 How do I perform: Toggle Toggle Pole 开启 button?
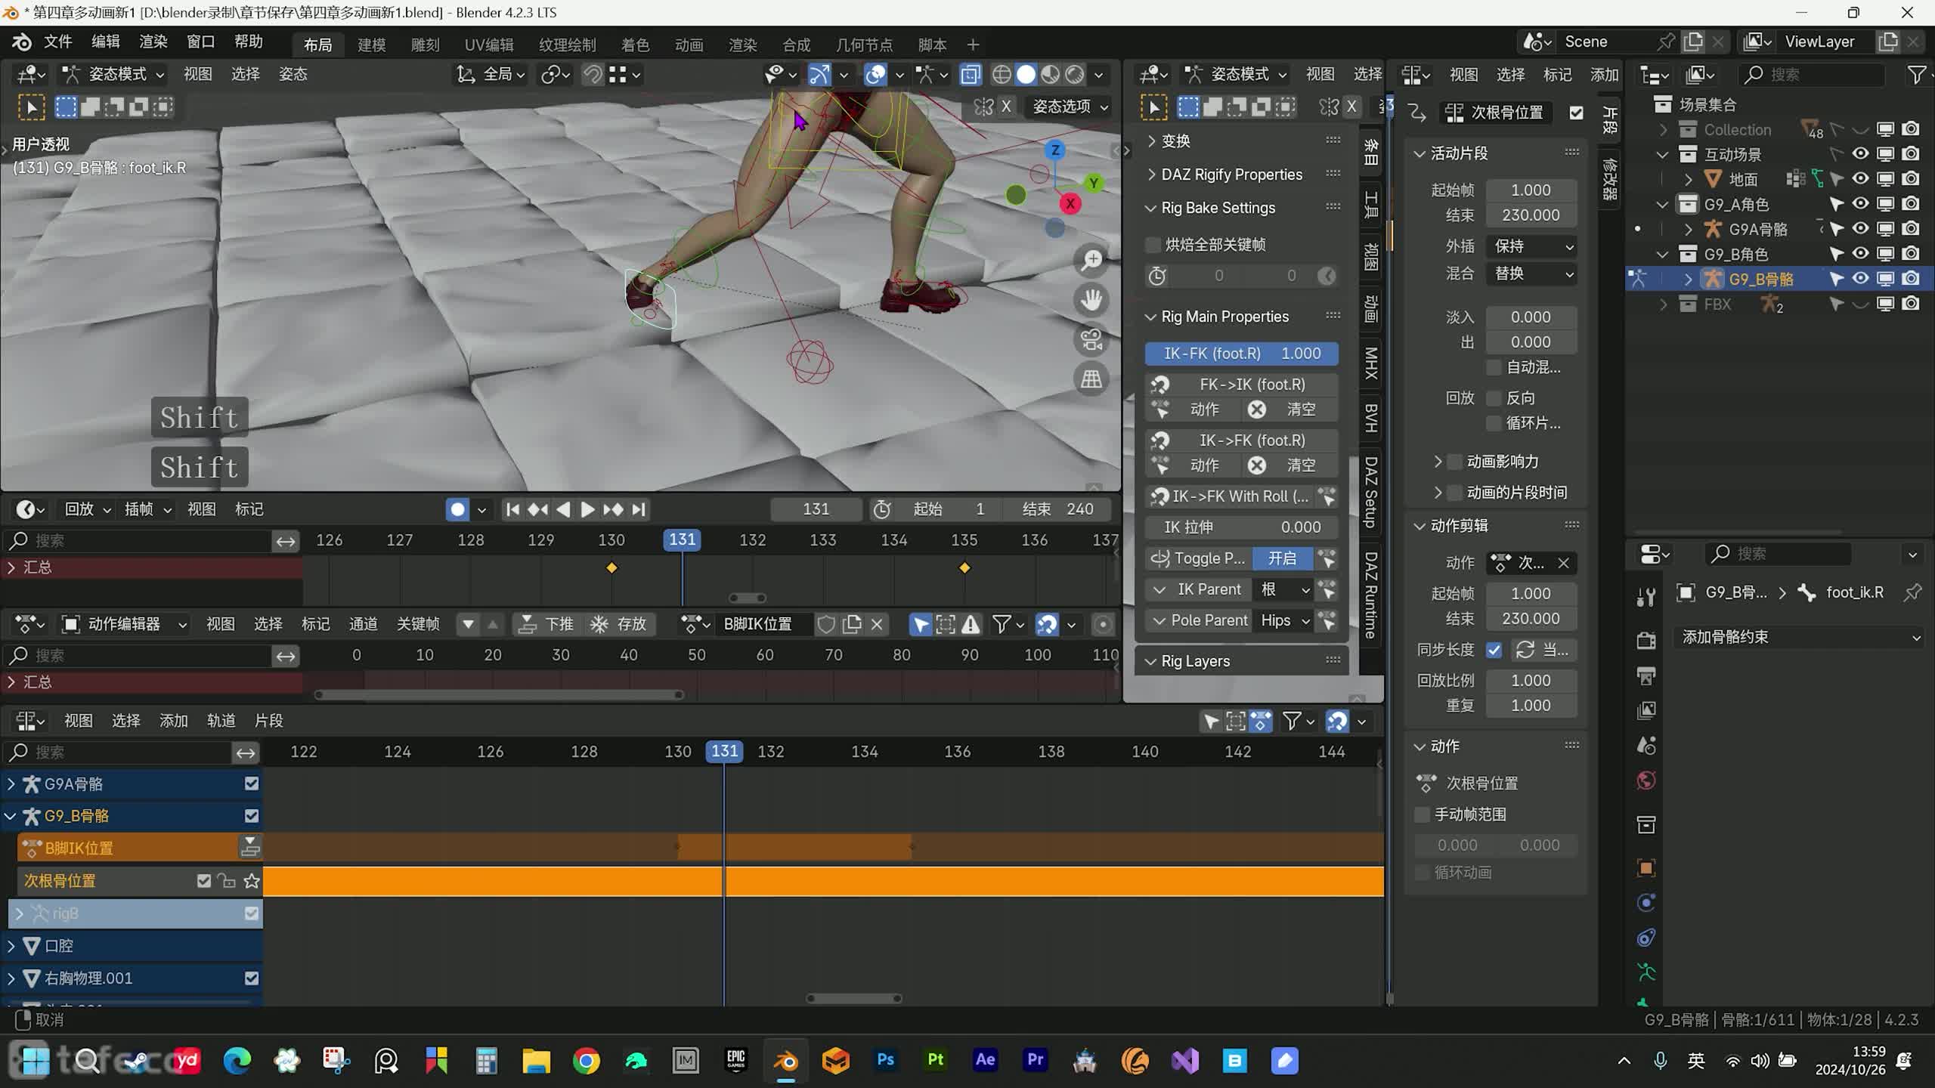[x=1282, y=558]
